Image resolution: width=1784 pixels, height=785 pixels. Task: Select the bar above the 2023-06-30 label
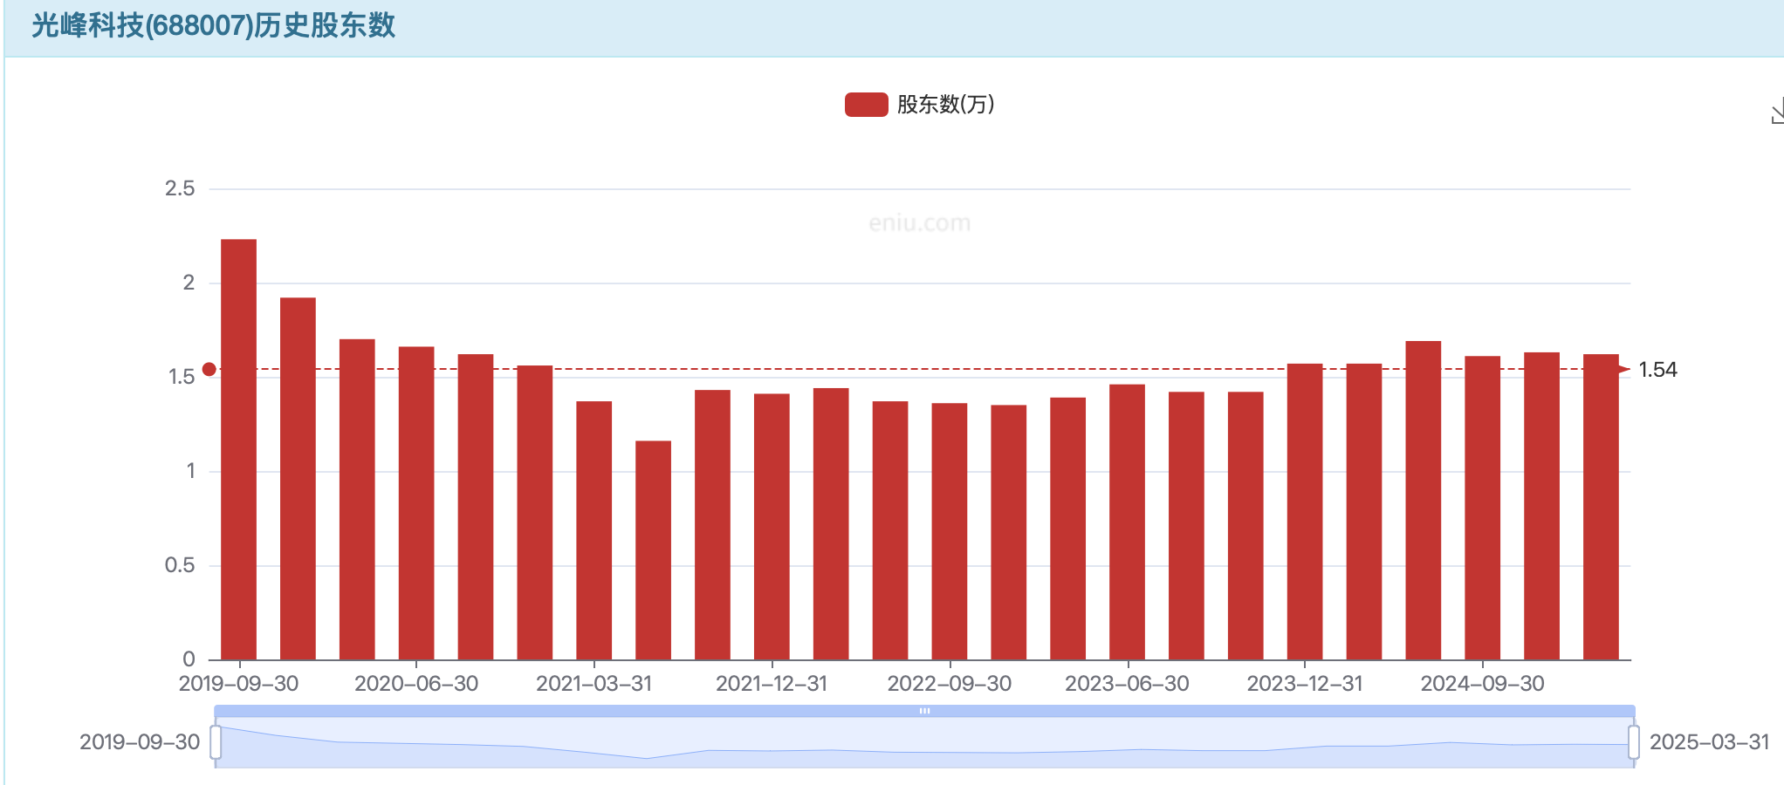1127,522
